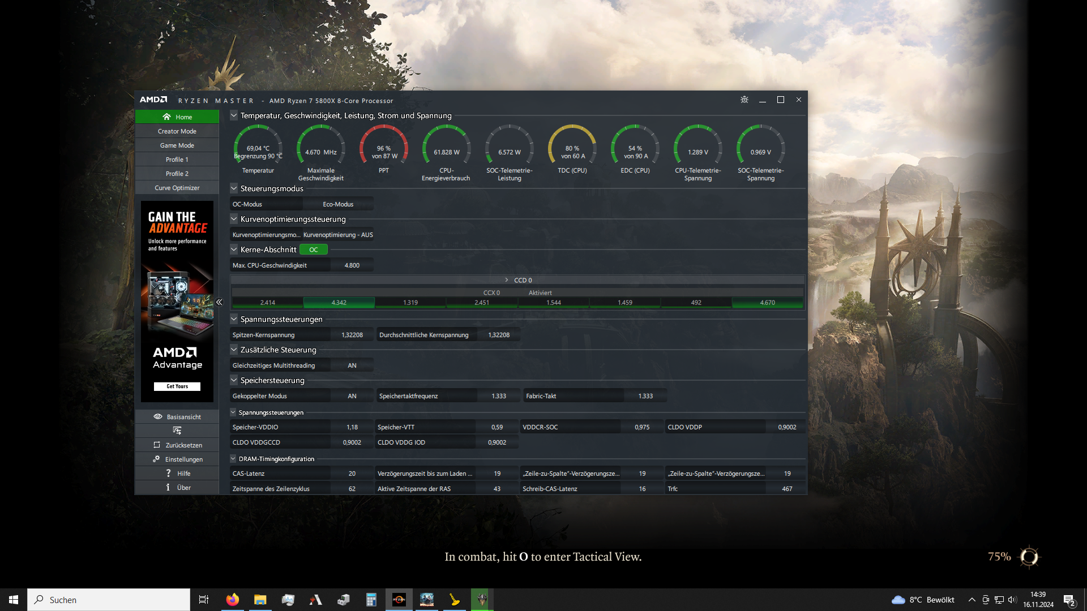Open the Über info entry
This screenshot has height=611, width=1087.
pos(177,487)
